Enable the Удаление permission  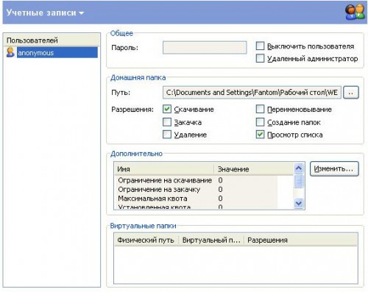coord(167,135)
